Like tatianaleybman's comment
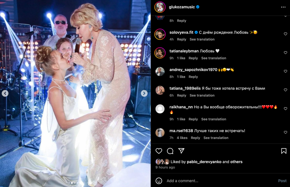 285,53
